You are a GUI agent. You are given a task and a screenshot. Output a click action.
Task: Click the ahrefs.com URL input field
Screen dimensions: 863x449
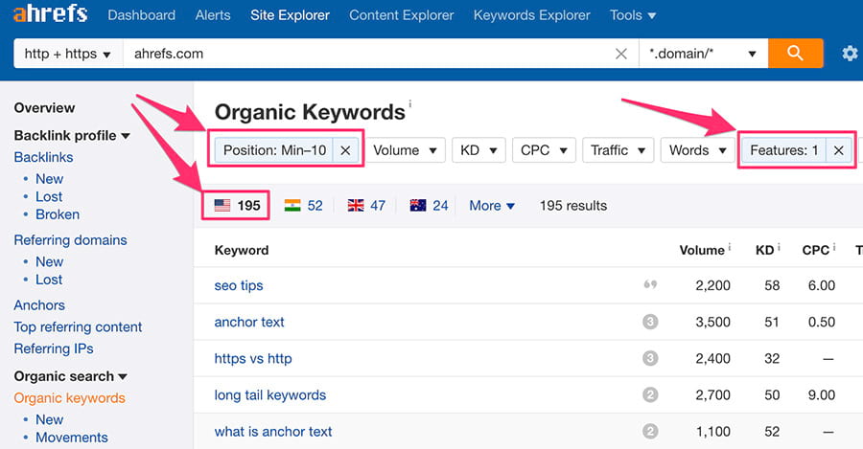click(x=364, y=54)
